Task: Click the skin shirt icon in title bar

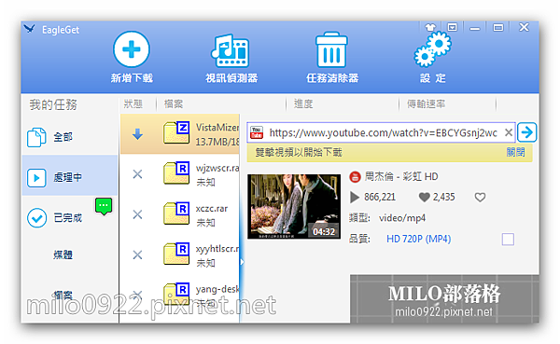Action: [430, 27]
